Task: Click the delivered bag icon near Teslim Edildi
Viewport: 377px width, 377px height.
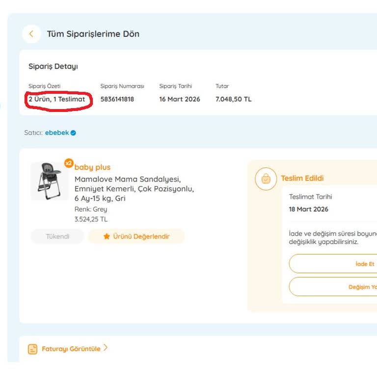Action: (266, 179)
